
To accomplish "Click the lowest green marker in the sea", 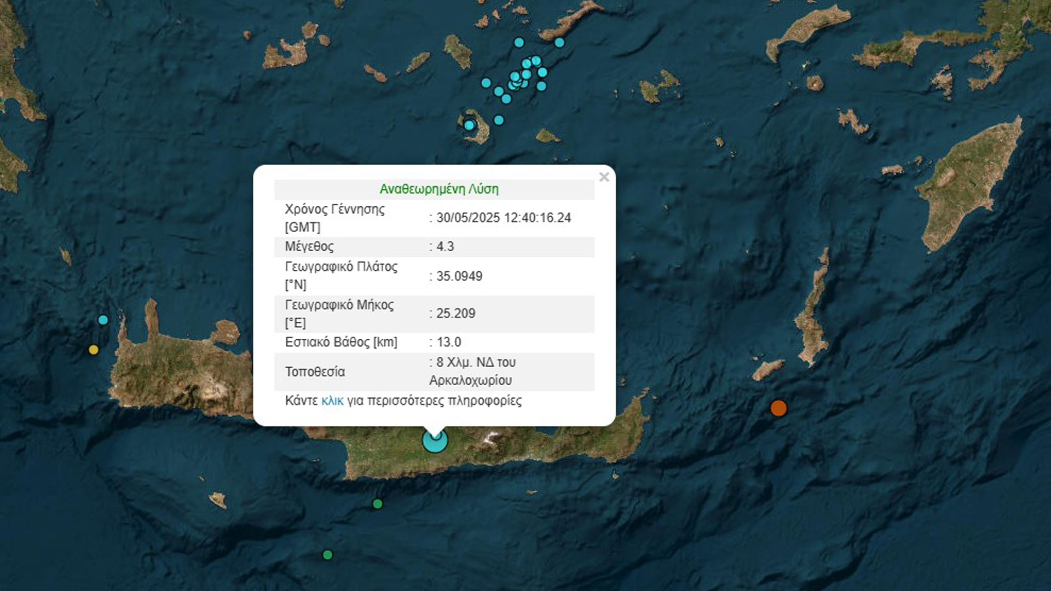I will click(x=327, y=555).
